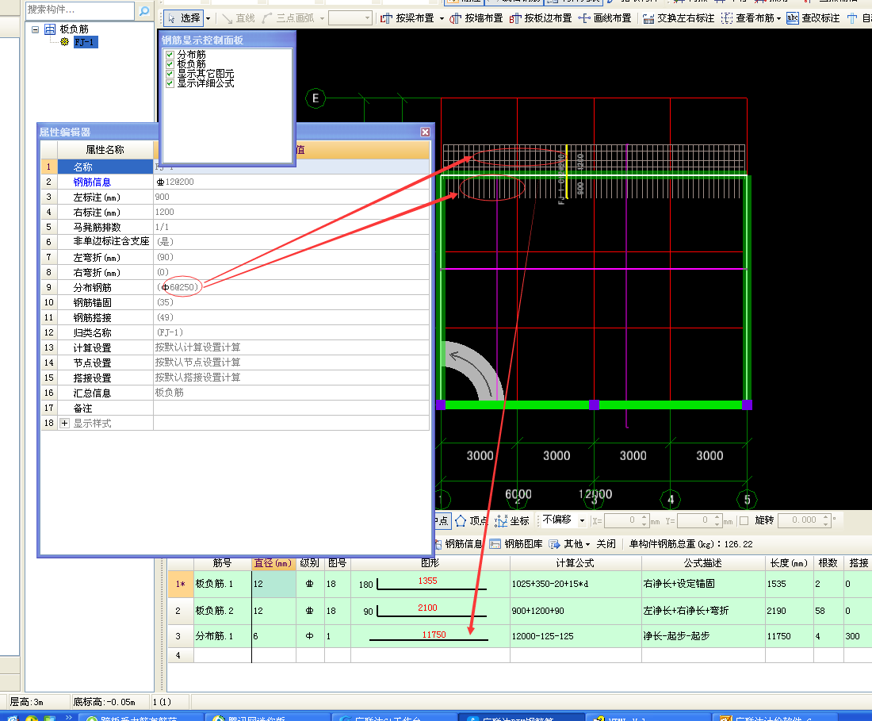Click 关闭 in the rebar toolbar

coord(606,544)
